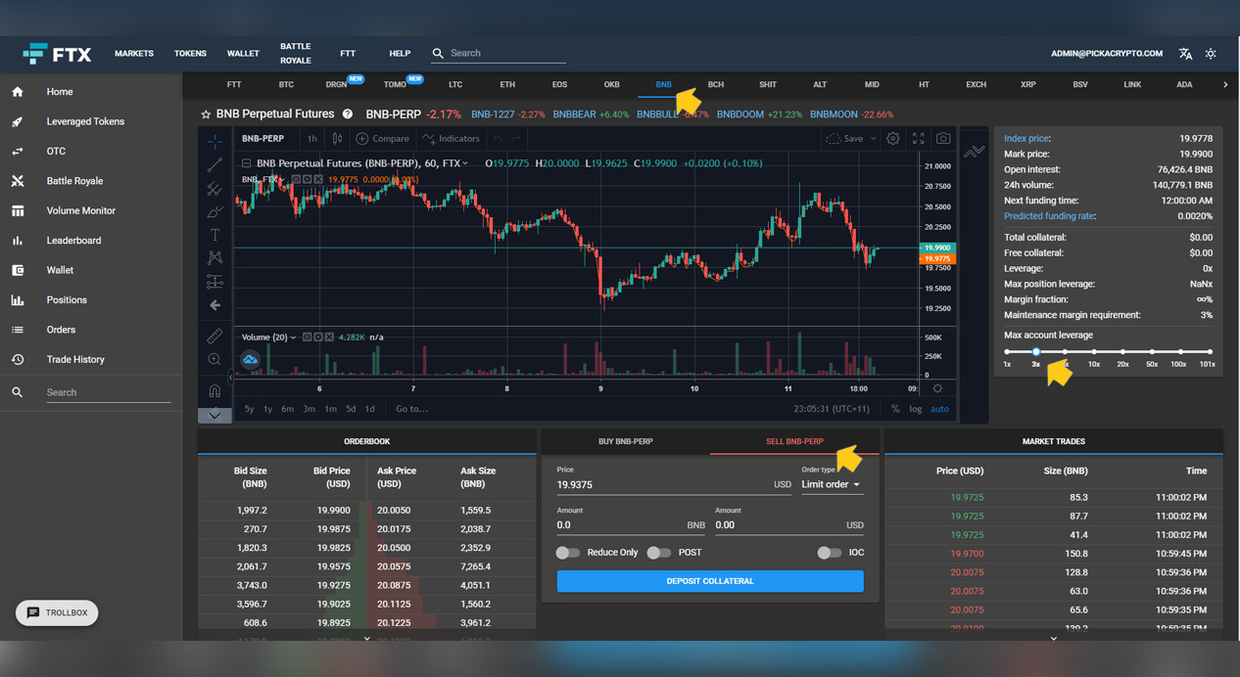Turn on the IOC switch
Image resolution: width=1240 pixels, height=677 pixels.
click(x=826, y=552)
